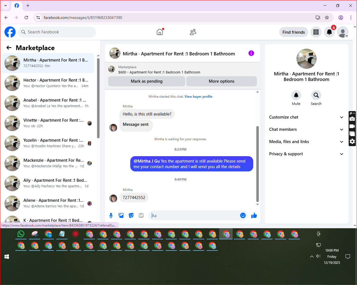Open the Ailene conversation in the list
357x285 pixels.
pos(48,203)
